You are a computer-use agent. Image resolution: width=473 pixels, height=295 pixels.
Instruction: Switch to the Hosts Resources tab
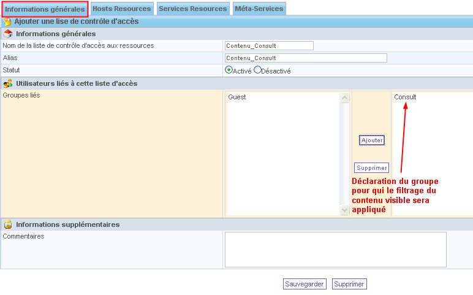pos(121,9)
